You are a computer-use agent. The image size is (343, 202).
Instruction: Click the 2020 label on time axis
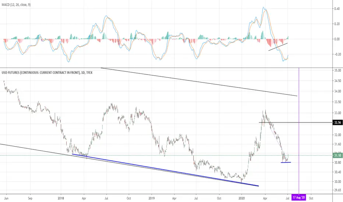pyautogui.click(x=242, y=198)
